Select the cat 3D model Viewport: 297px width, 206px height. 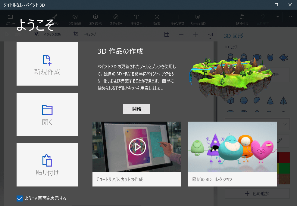[x=270, y=57]
